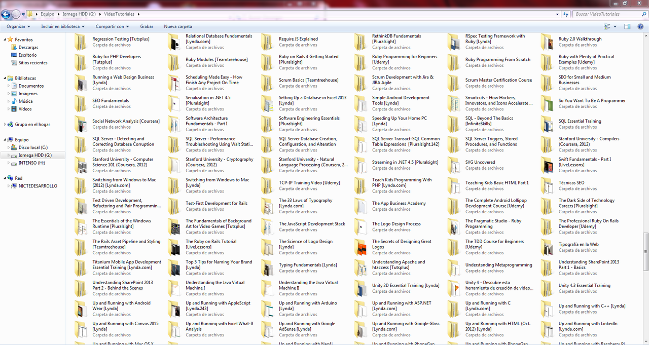Refresh the VideoTutoriales folder view
649x345 pixels.
(566, 14)
